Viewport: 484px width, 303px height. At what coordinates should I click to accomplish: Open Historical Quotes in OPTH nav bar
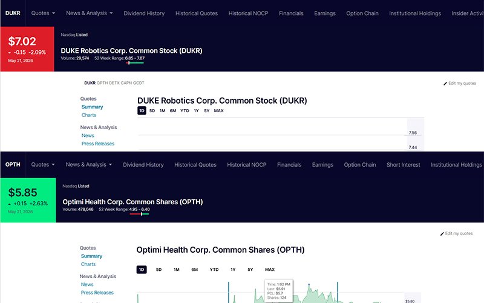tap(195, 165)
